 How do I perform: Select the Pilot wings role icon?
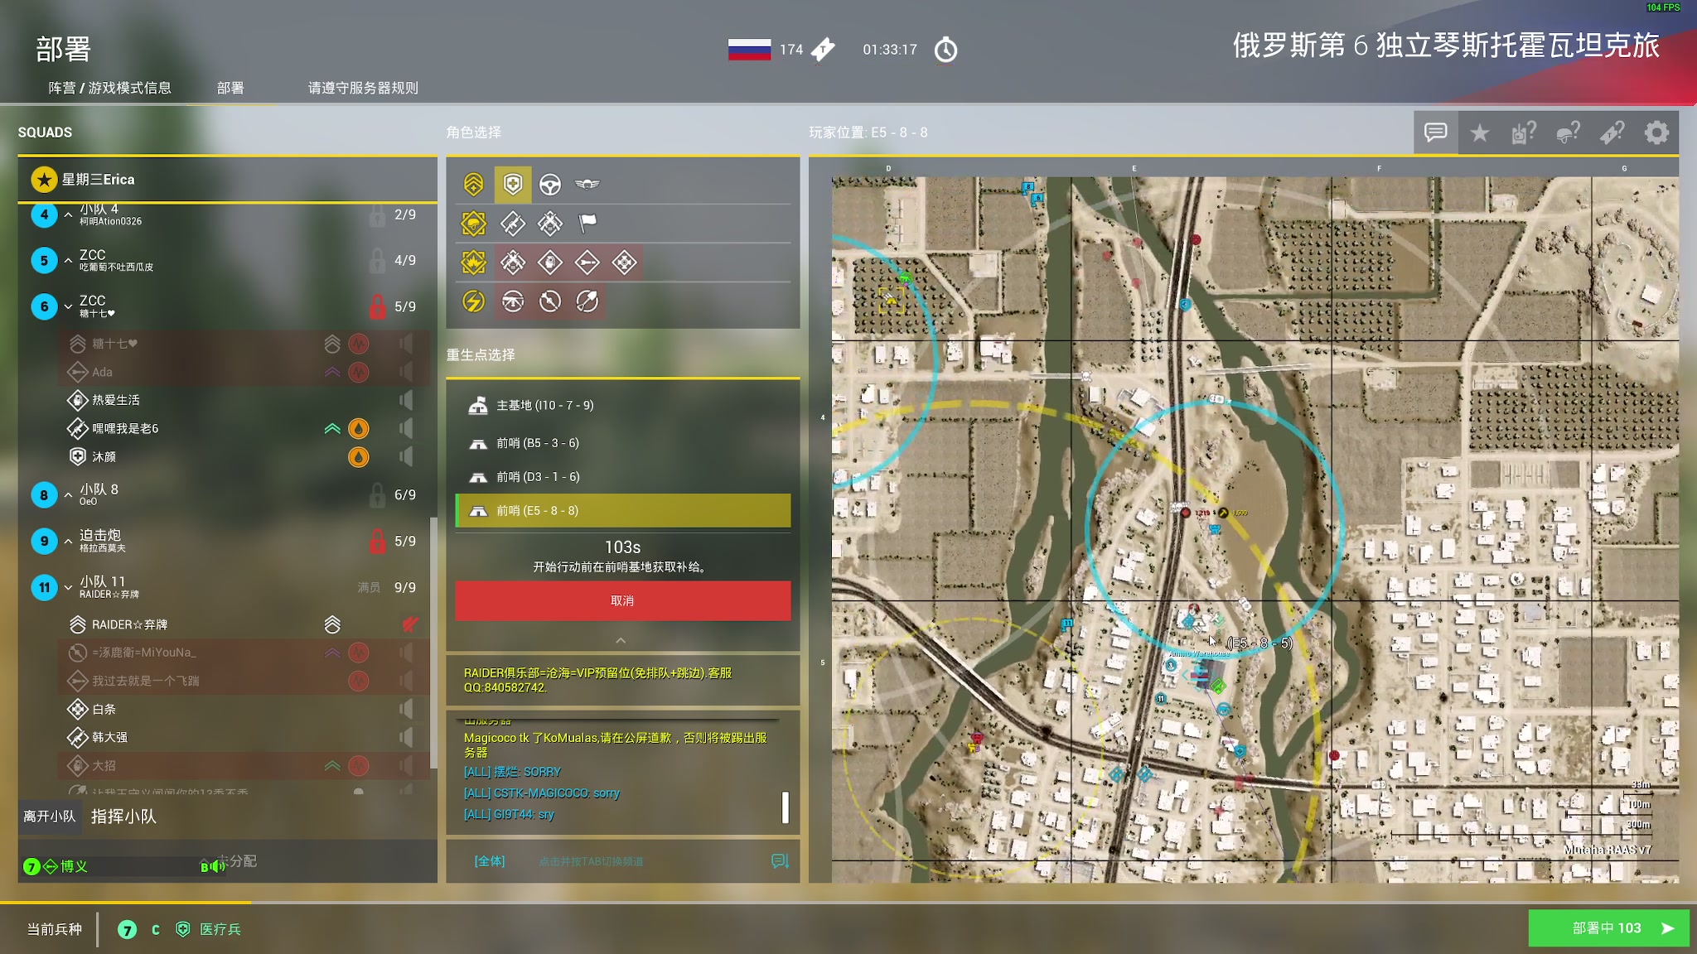point(587,184)
